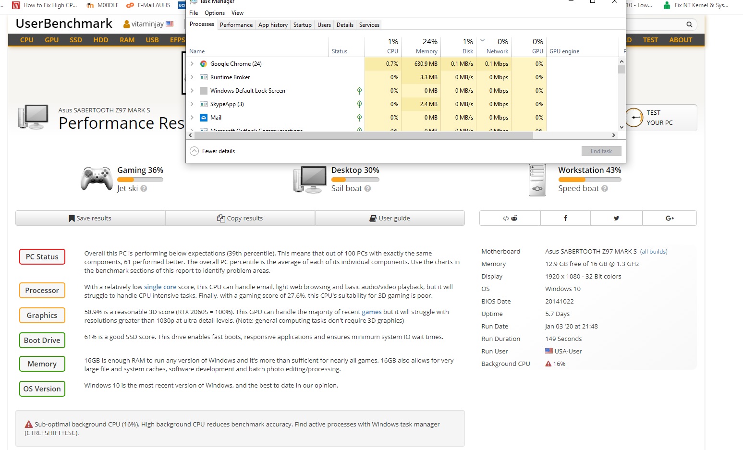Click the help icon beside Jet ski
This screenshot has width=743, height=450.
coord(144,189)
